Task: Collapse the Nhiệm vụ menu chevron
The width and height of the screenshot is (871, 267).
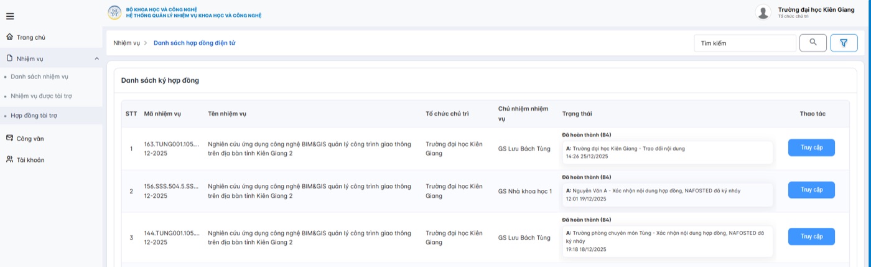Action: click(x=96, y=59)
